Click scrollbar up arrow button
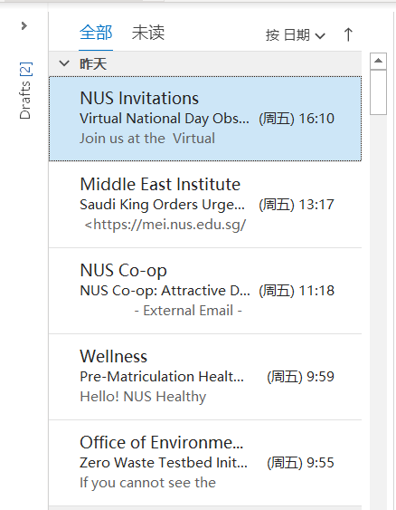 pos(378,62)
